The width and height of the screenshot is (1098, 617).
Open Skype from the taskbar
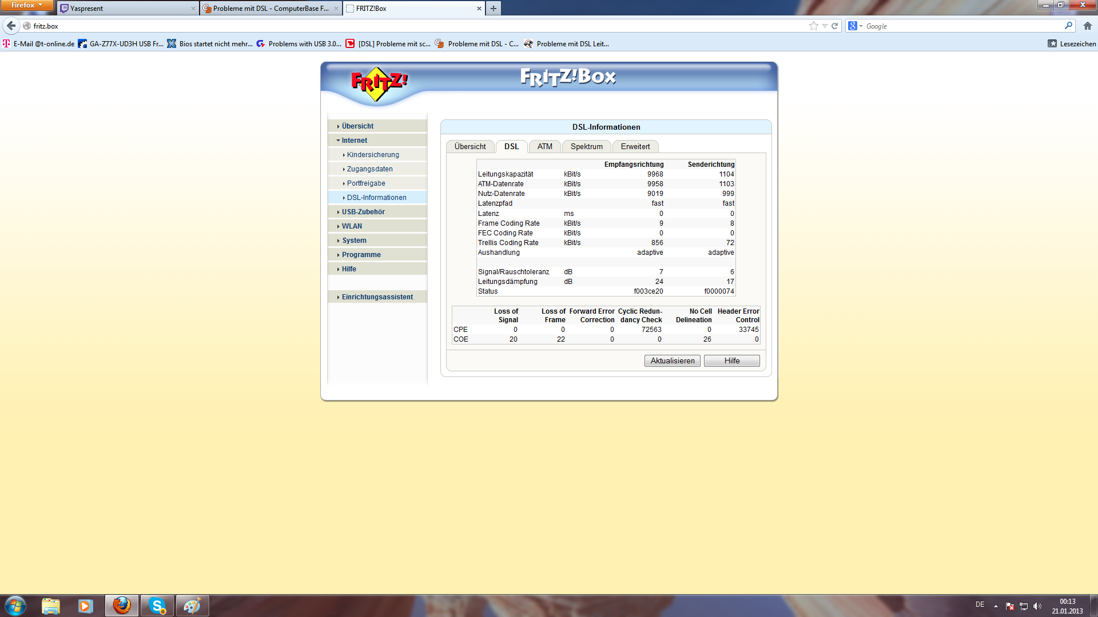tap(157, 606)
